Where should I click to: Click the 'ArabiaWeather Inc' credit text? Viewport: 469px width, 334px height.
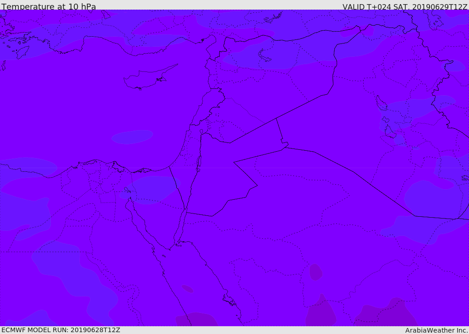[436, 330]
